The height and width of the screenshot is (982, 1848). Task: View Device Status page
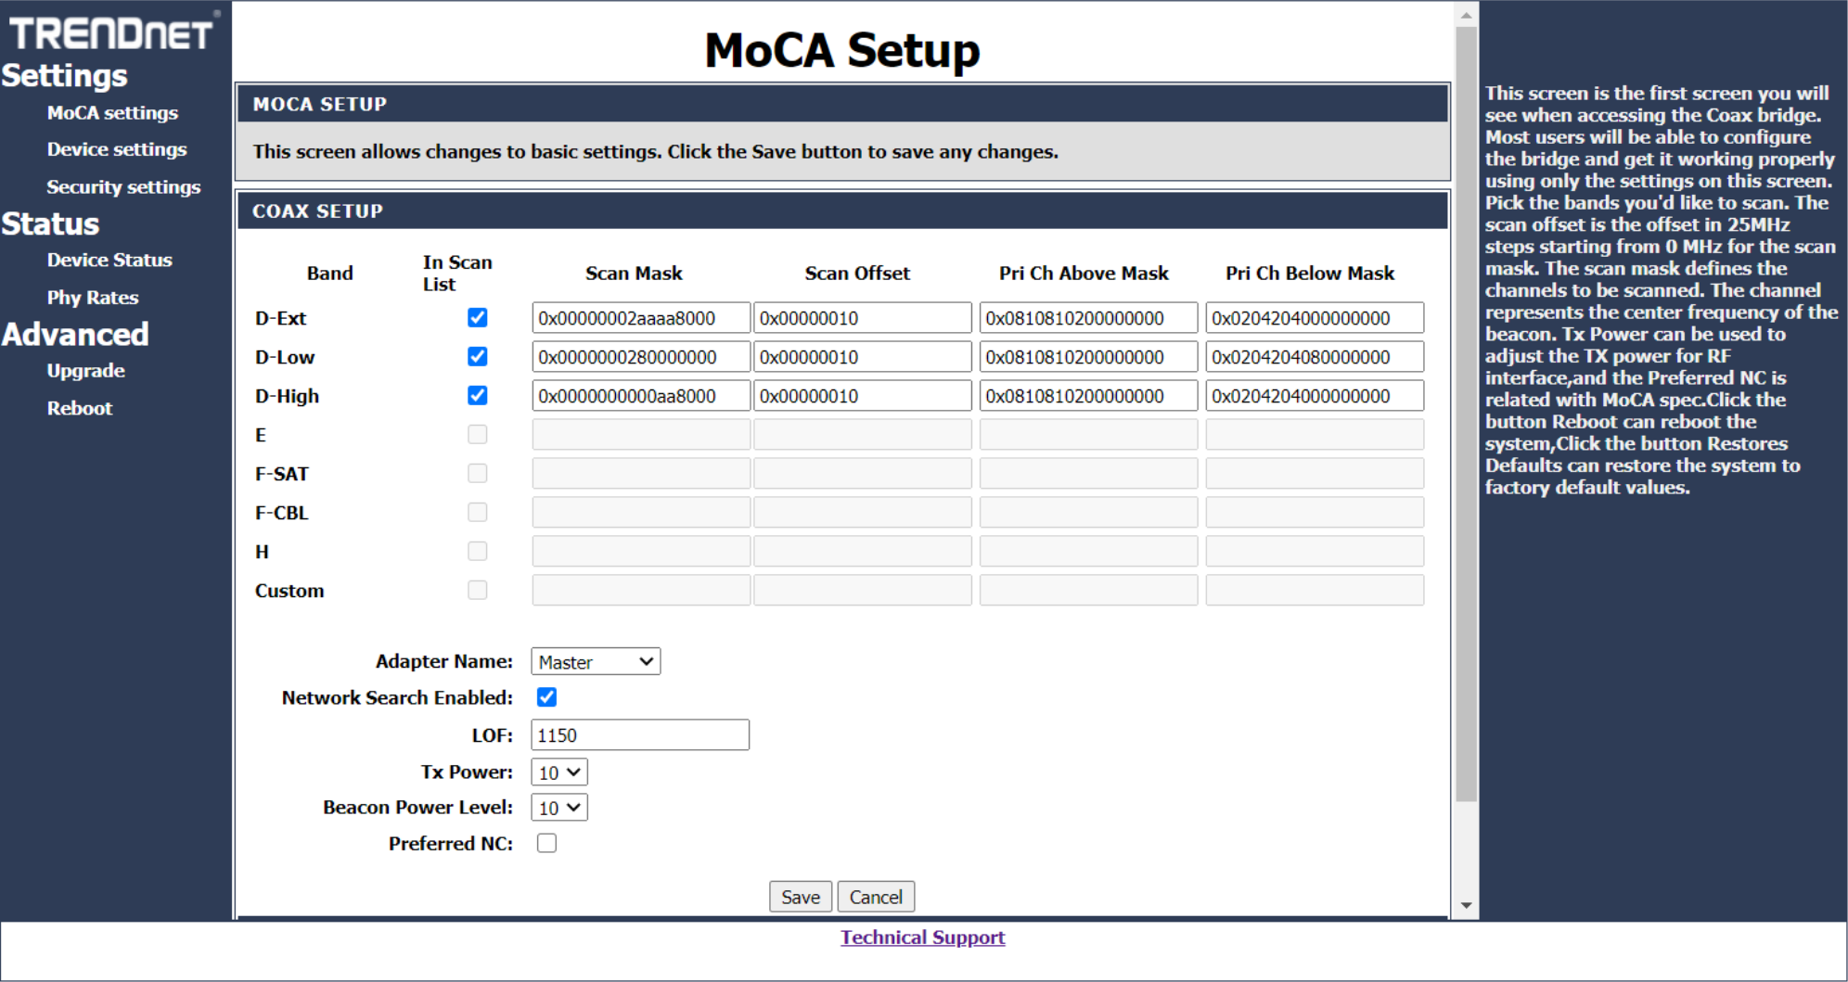coord(109,260)
